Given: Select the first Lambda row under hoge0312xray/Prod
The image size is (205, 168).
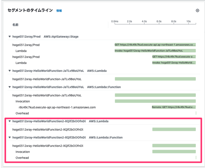Looking at the screenshot, I should pos(21,51).
